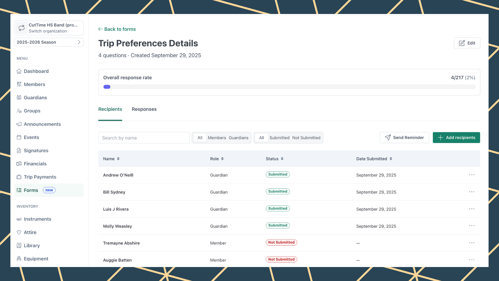Click the Announcements megaphone icon

[19, 124]
